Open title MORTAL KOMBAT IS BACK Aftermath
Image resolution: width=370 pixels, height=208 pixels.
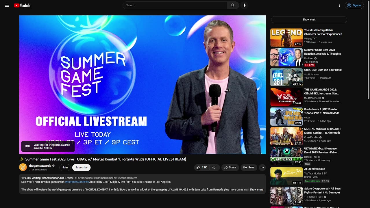322,131
